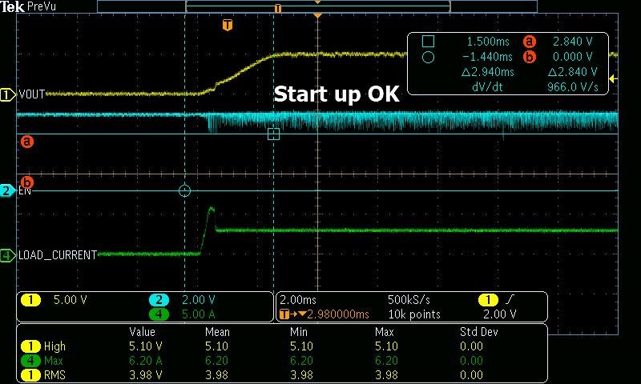
Task: Click the RMS row Min 3.98 cell
Action: 302,375
